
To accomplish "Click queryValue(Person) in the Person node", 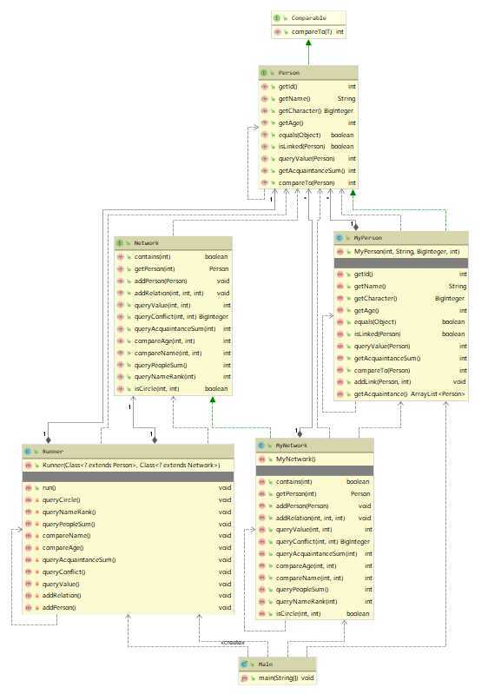I will coord(307,158).
